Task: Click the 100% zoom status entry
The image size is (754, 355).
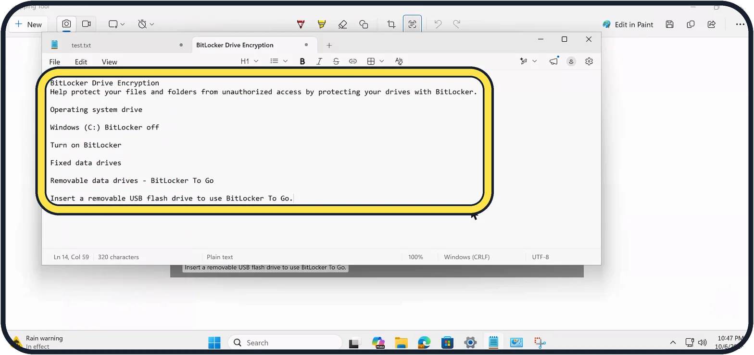Action: pos(415,257)
